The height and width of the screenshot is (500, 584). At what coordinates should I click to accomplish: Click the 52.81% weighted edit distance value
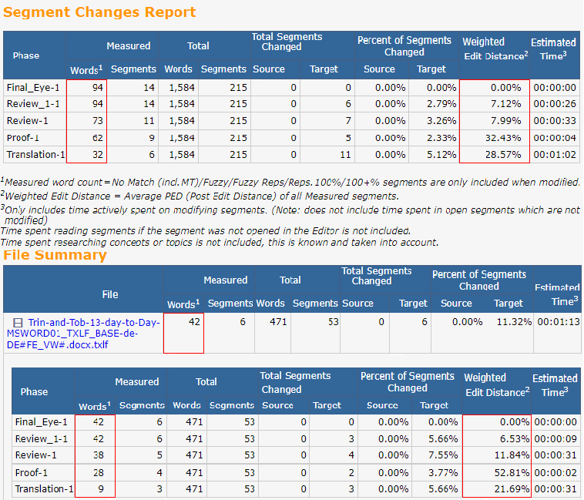[x=507, y=472]
